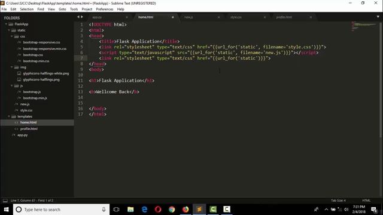Screen dimensions: 383x215
Task: Go to next tab with right arrow
Action: point(82,17)
